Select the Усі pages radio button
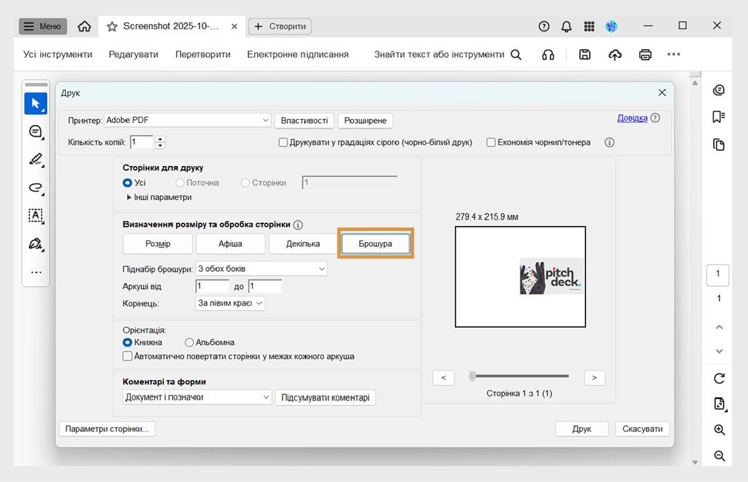The height and width of the screenshot is (482, 748). [x=127, y=183]
